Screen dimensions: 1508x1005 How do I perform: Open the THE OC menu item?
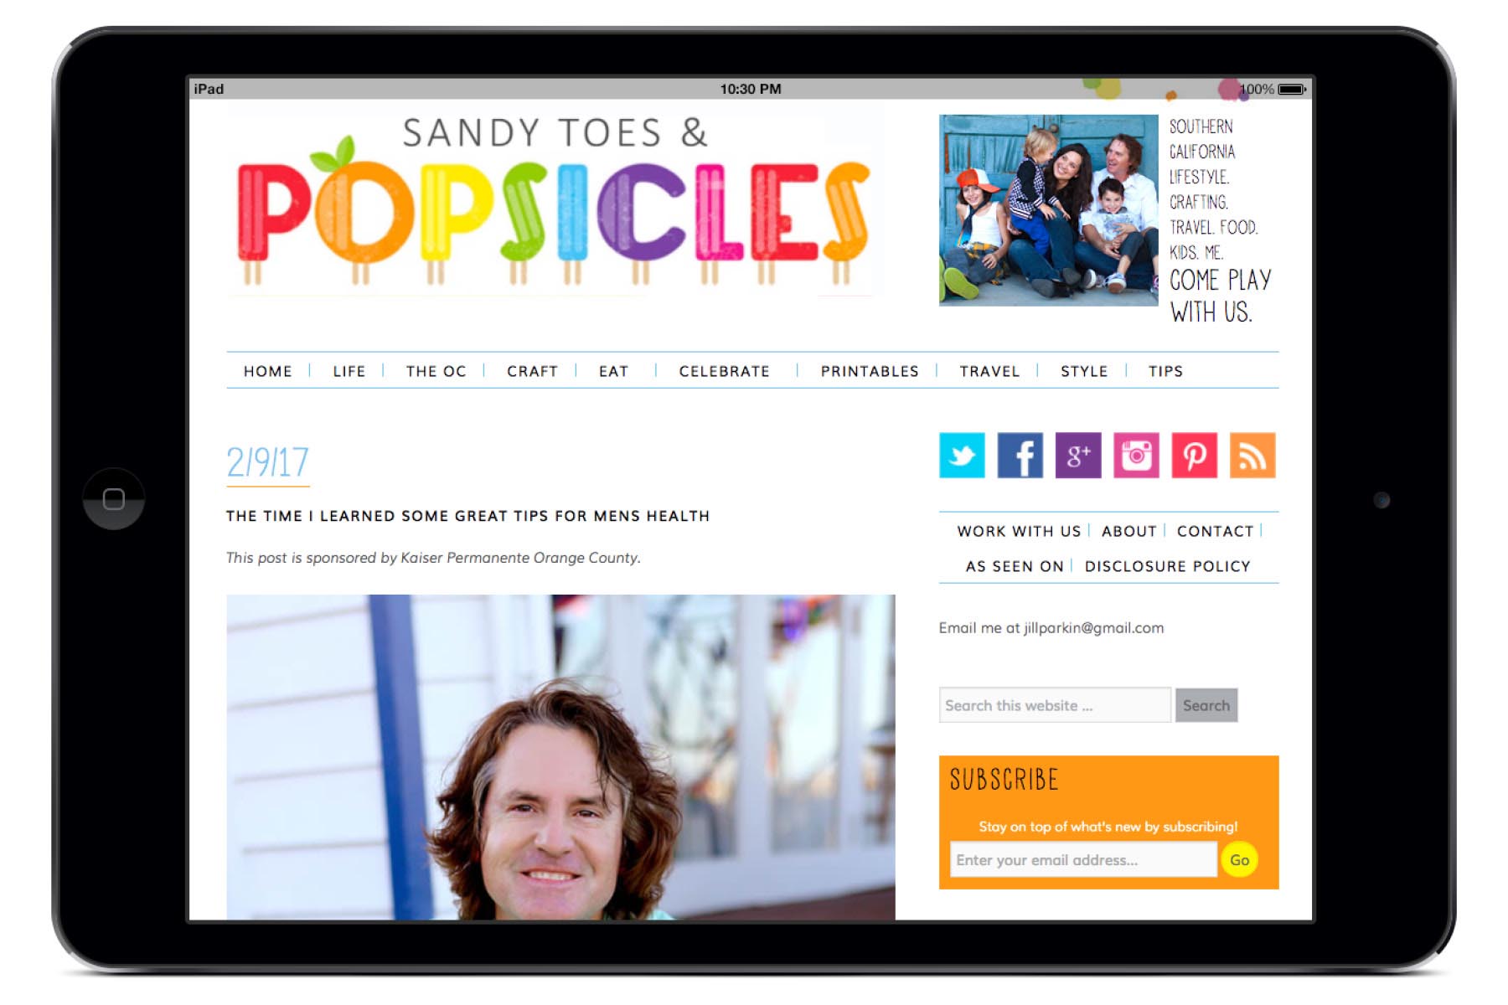tap(436, 371)
